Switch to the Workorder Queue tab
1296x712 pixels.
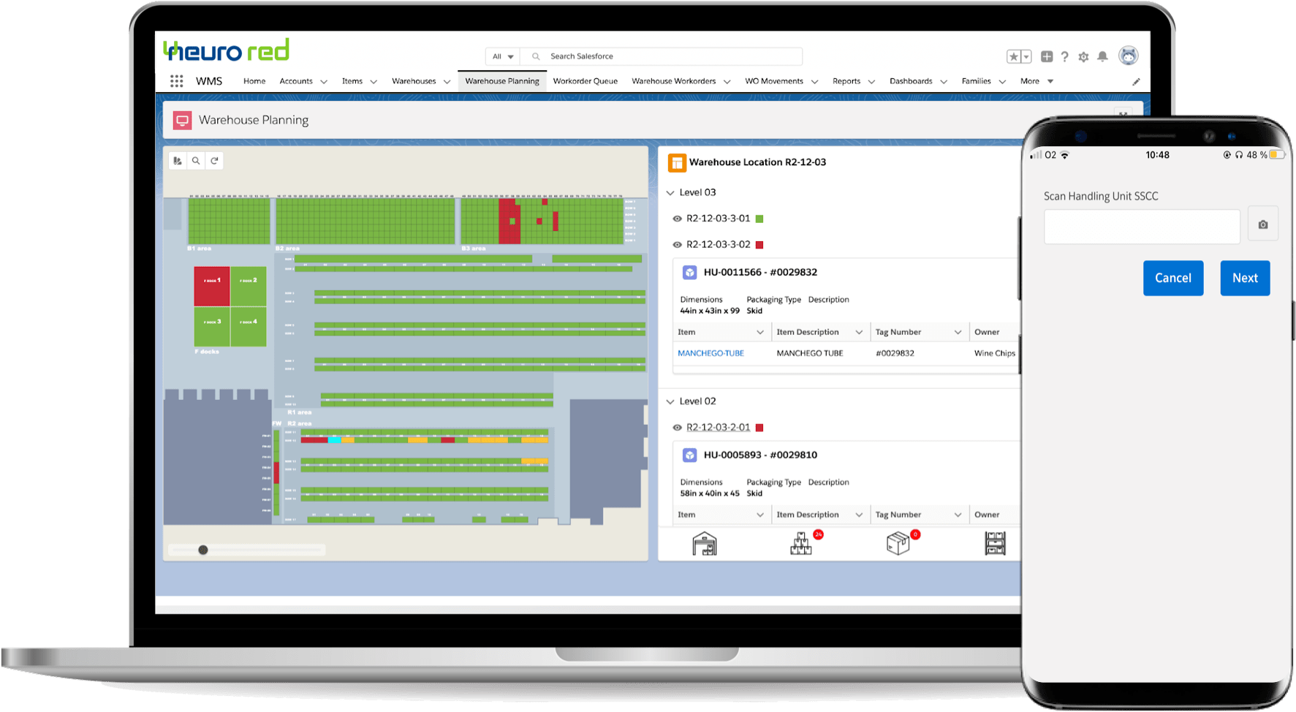point(585,81)
